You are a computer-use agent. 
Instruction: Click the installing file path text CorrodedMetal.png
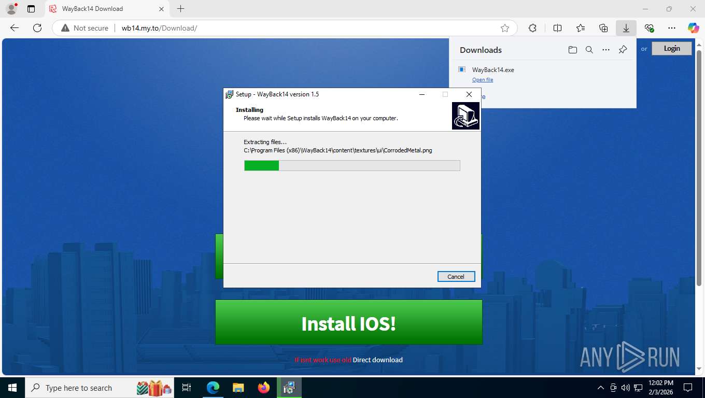pyautogui.click(x=338, y=150)
